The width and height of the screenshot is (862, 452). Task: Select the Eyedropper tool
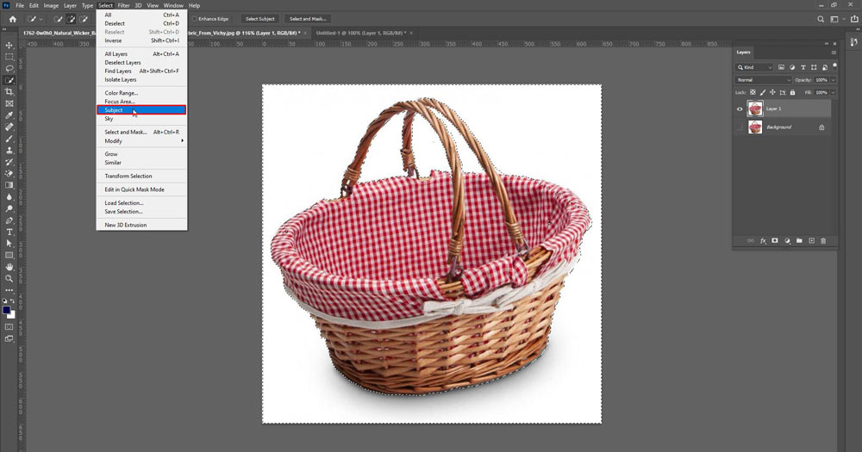click(x=9, y=115)
